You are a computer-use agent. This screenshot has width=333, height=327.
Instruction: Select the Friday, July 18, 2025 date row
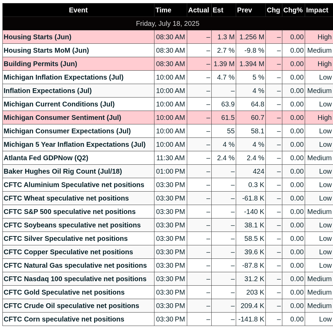[168, 23]
